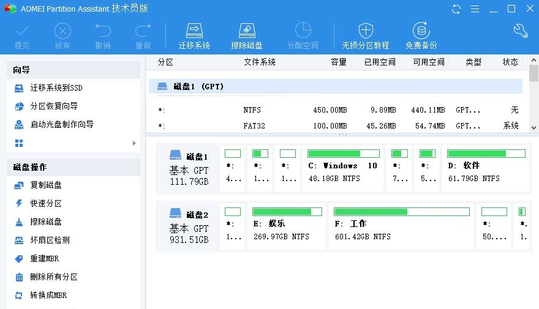This screenshot has width=539, height=309.
Task: Click the 提交 (commit) toolbar icon
Action: click(22, 36)
